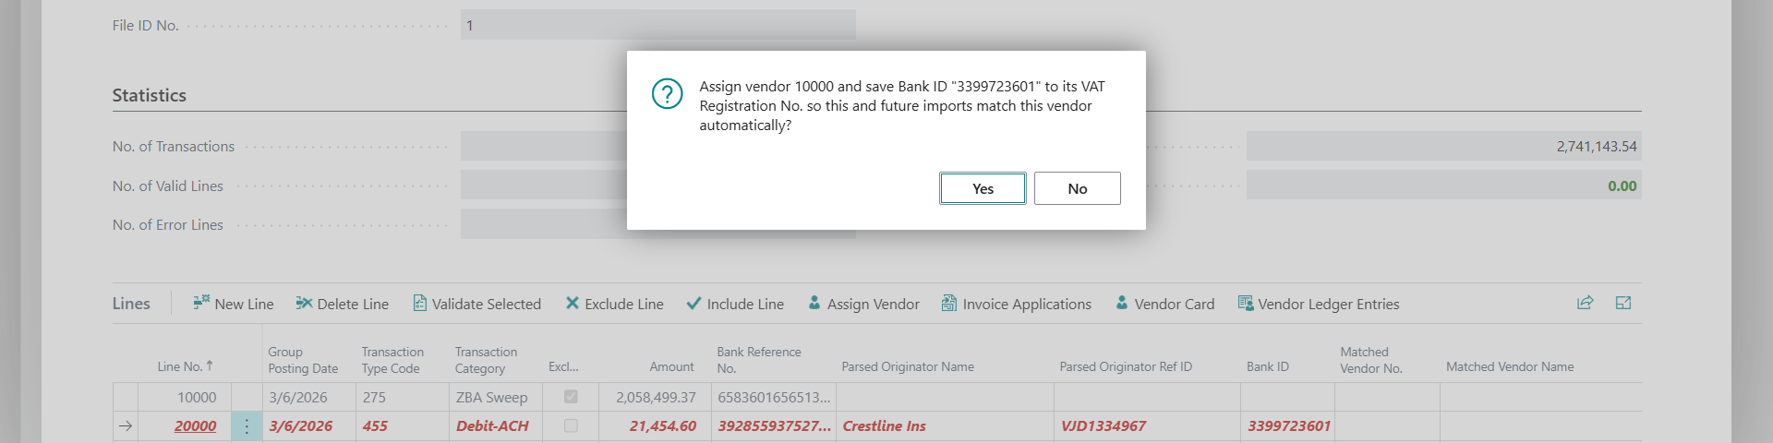Viewport: 1773px width, 443px height.
Task: Open row menu for line 20000
Action: coord(247,425)
